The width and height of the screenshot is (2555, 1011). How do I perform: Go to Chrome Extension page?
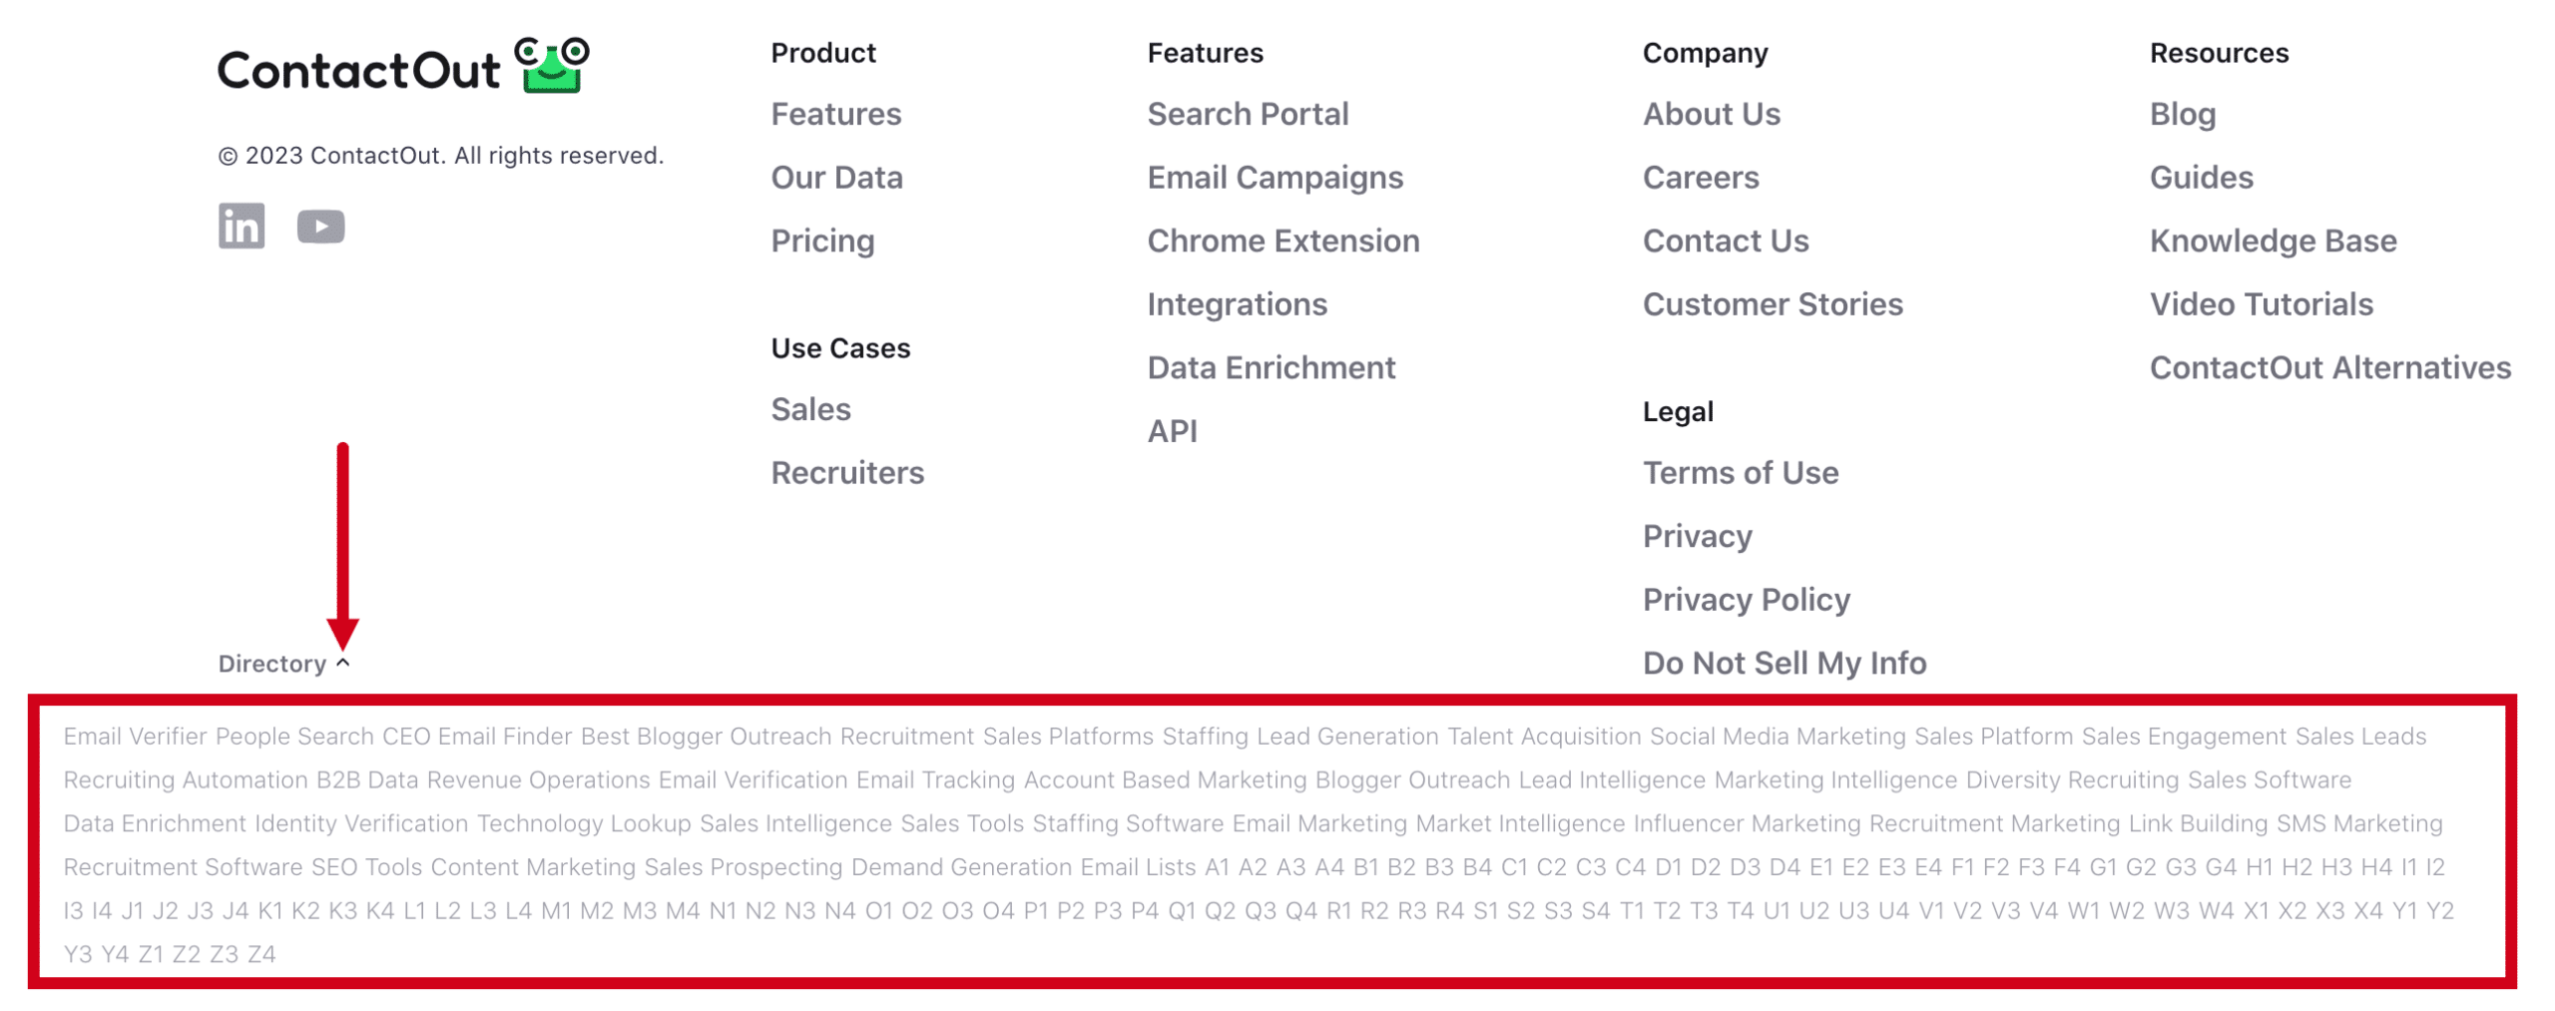coord(1282,242)
